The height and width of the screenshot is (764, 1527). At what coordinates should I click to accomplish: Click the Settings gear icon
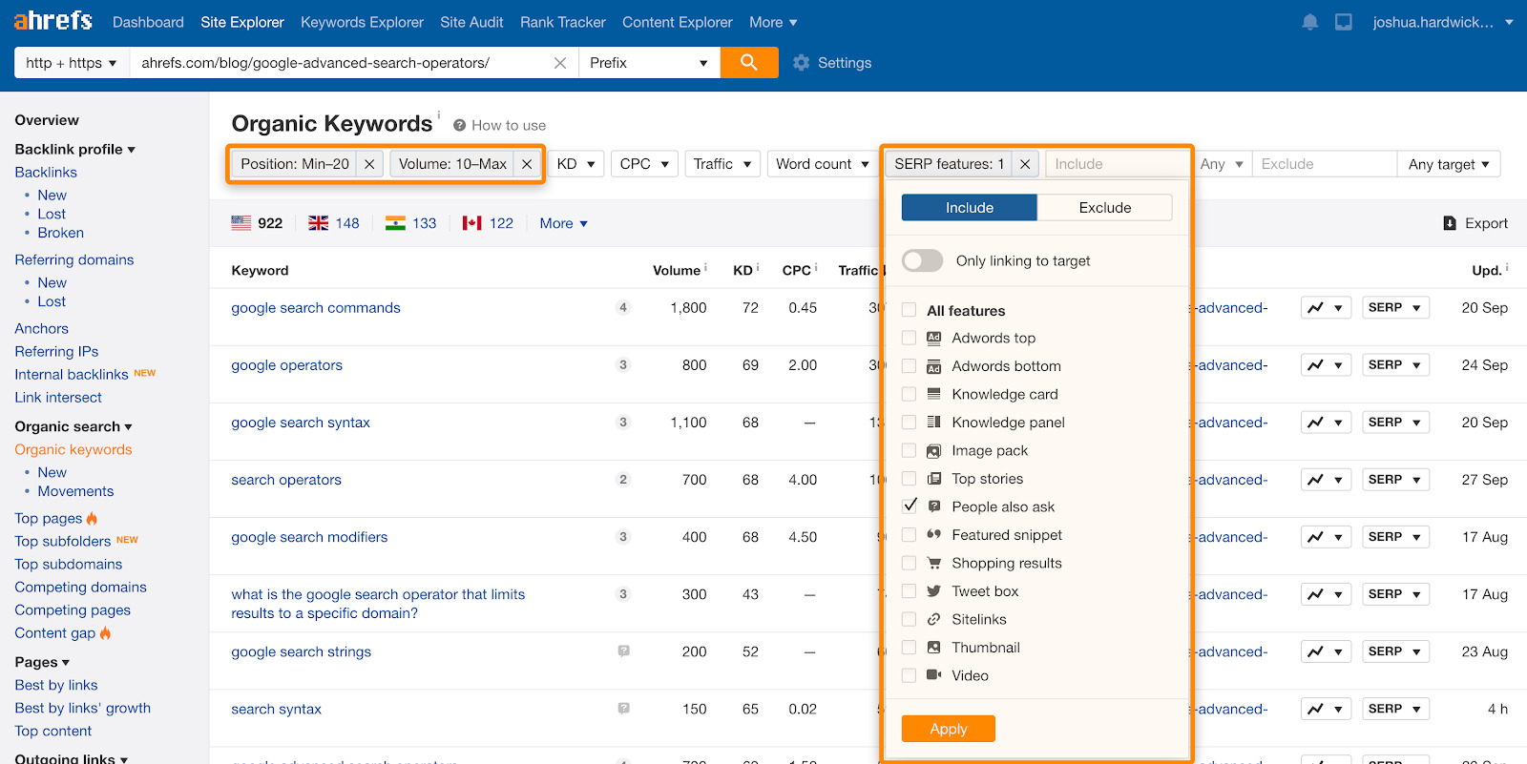tap(801, 63)
